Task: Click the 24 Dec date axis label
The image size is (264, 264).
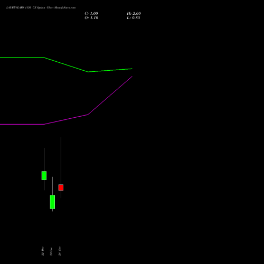Action: [60, 251]
